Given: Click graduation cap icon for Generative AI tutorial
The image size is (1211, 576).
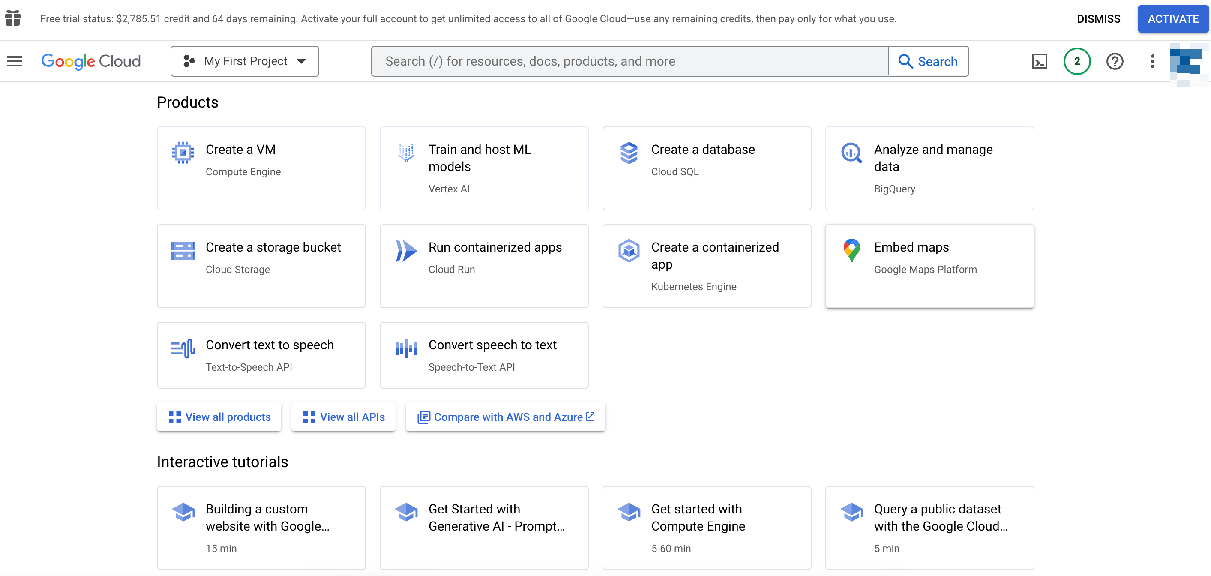Looking at the screenshot, I should (x=406, y=512).
